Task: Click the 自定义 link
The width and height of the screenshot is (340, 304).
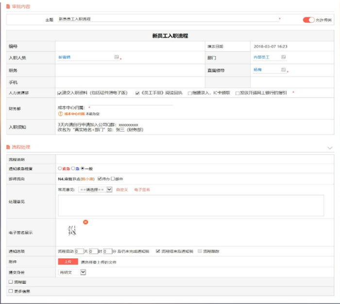Action: (121, 190)
